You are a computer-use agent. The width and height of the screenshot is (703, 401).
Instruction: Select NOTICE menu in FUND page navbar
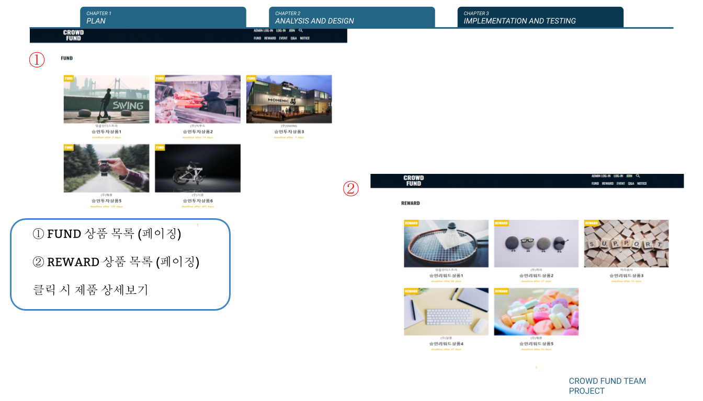pyautogui.click(x=304, y=38)
